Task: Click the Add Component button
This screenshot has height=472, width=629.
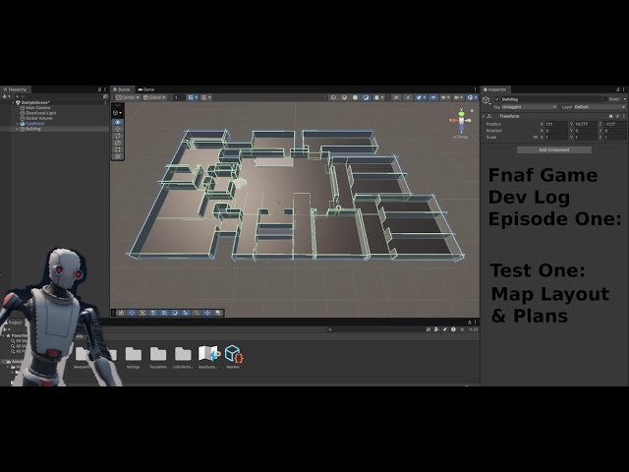Action: pyautogui.click(x=554, y=149)
